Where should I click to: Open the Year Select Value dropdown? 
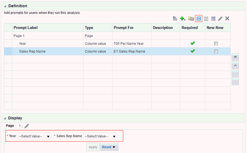[34, 136]
